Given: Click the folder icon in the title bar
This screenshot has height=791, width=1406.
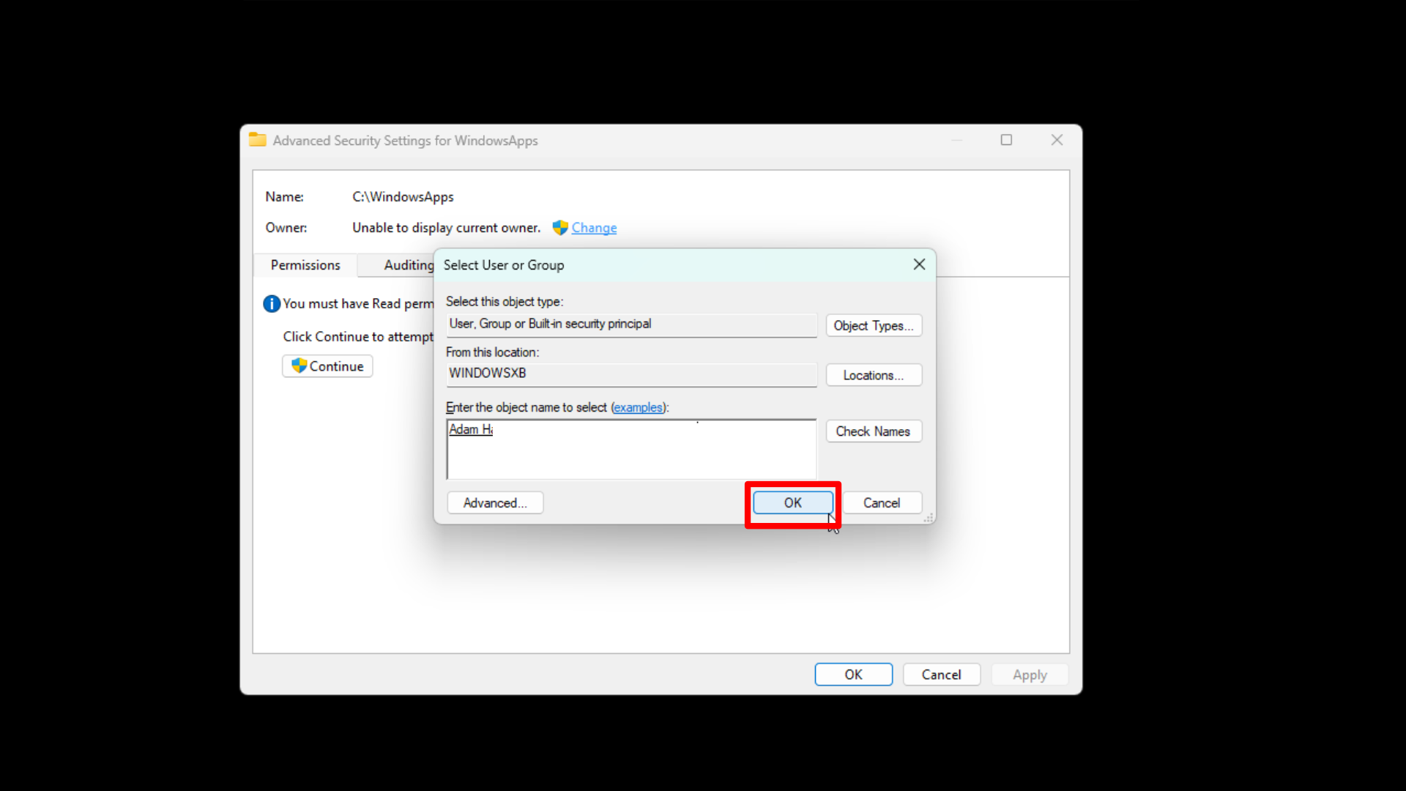Looking at the screenshot, I should (x=257, y=140).
